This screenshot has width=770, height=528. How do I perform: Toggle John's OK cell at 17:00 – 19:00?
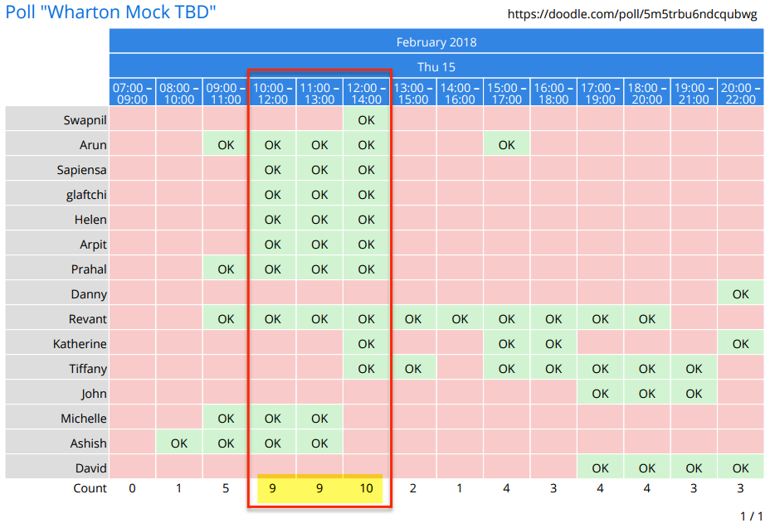[600, 394]
